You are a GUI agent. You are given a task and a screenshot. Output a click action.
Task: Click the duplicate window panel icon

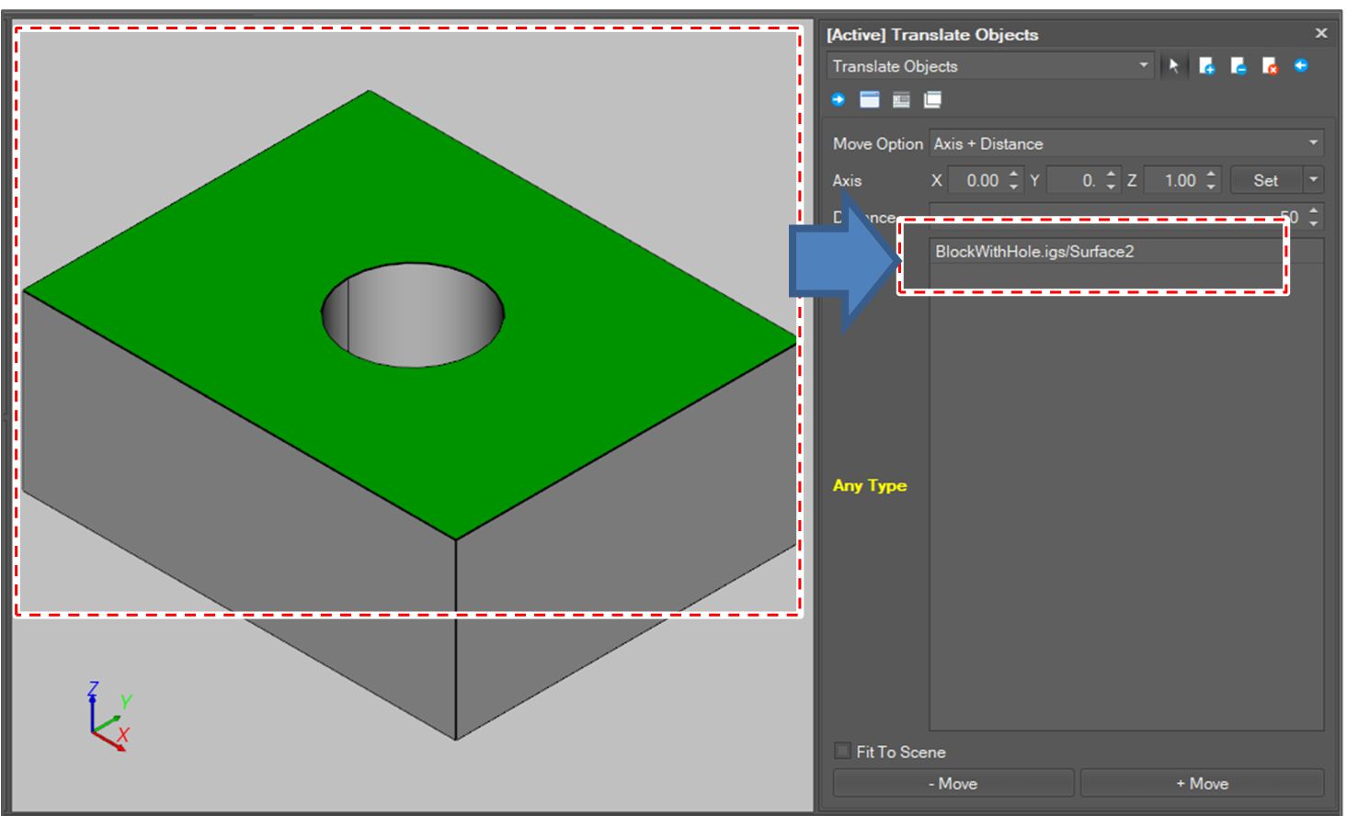coord(932,99)
